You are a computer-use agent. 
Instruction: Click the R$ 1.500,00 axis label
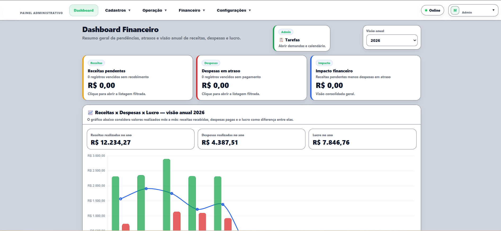pos(96,201)
